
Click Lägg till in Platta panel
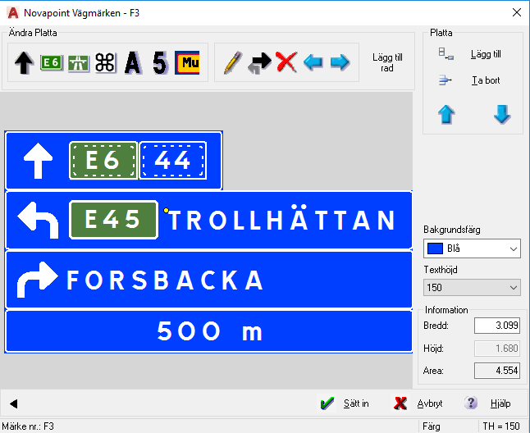coord(486,54)
